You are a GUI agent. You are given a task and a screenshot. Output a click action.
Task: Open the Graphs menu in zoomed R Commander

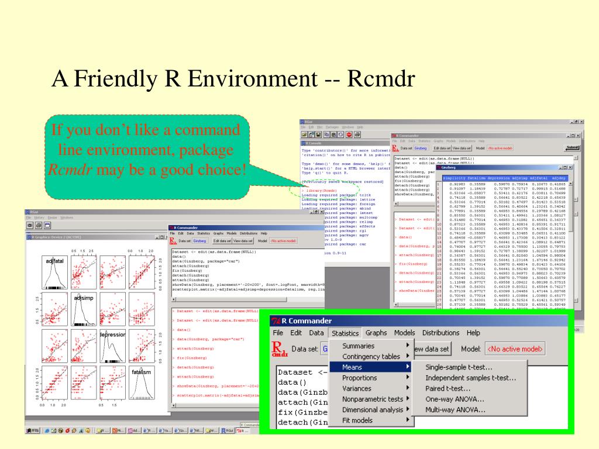pyautogui.click(x=376, y=333)
